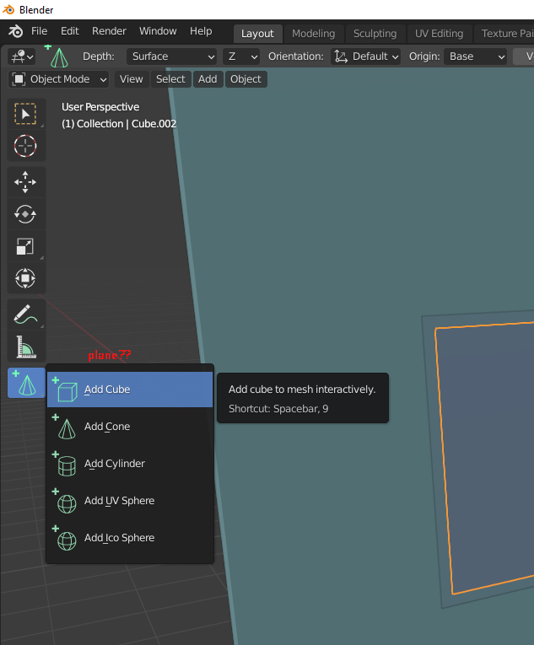534x645 pixels.
Task: Select the Scale tool
Action: pos(26,246)
